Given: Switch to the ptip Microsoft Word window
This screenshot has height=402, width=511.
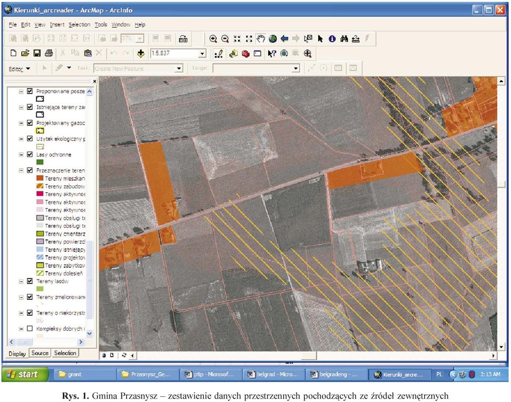Looking at the screenshot, I should tap(211, 374).
